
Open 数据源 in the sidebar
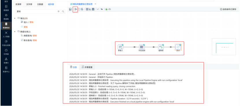(6, 8)
